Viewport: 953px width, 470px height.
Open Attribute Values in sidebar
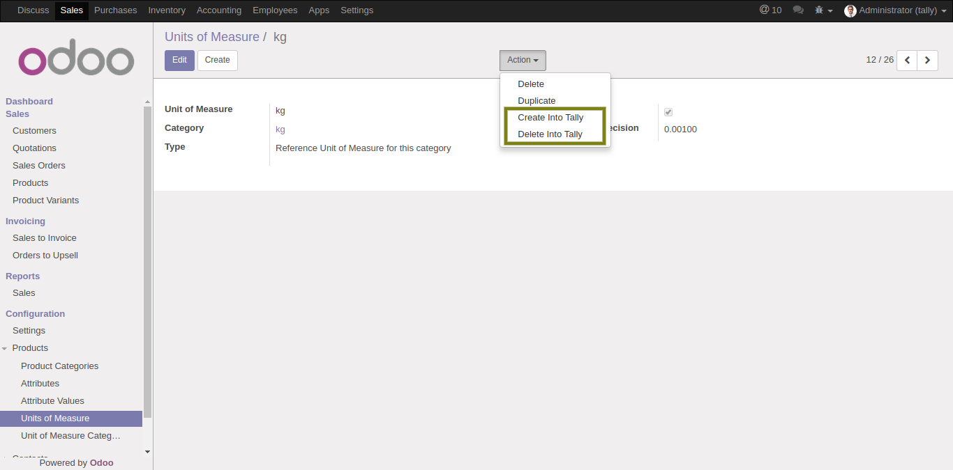[x=52, y=401]
